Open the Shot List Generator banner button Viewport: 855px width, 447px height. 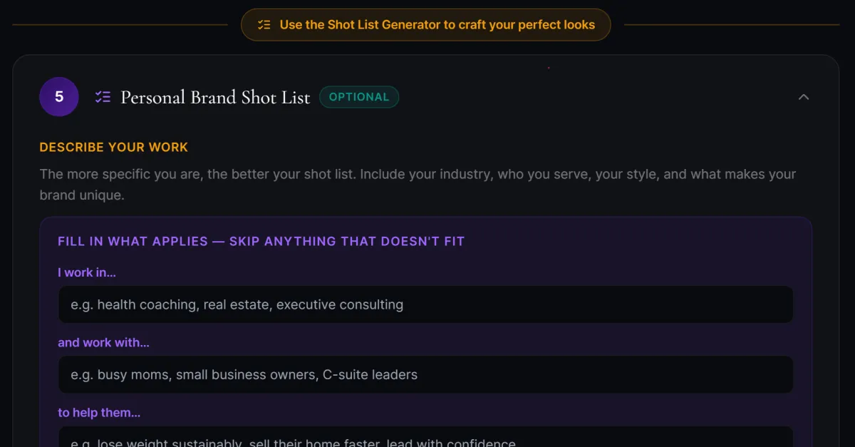425,25
